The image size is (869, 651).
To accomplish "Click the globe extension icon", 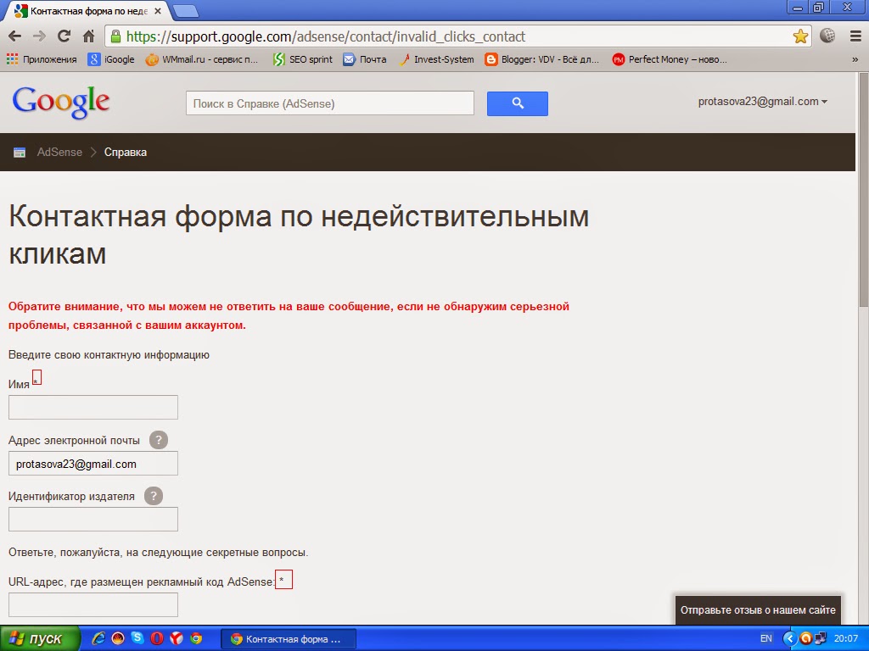I will 827,36.
